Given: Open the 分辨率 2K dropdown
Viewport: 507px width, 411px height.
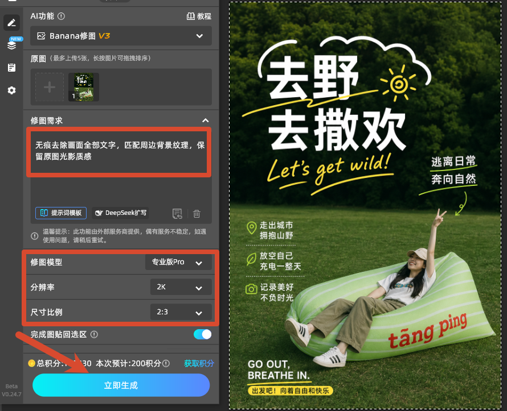Looking at the screenshot, I should 181,287.
